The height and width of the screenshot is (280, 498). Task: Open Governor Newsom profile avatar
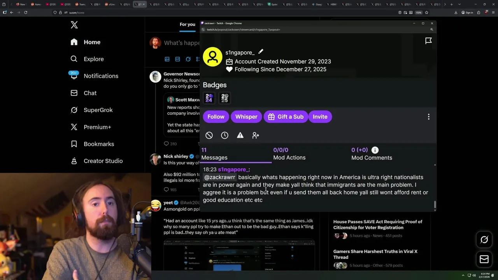point(155,77)
